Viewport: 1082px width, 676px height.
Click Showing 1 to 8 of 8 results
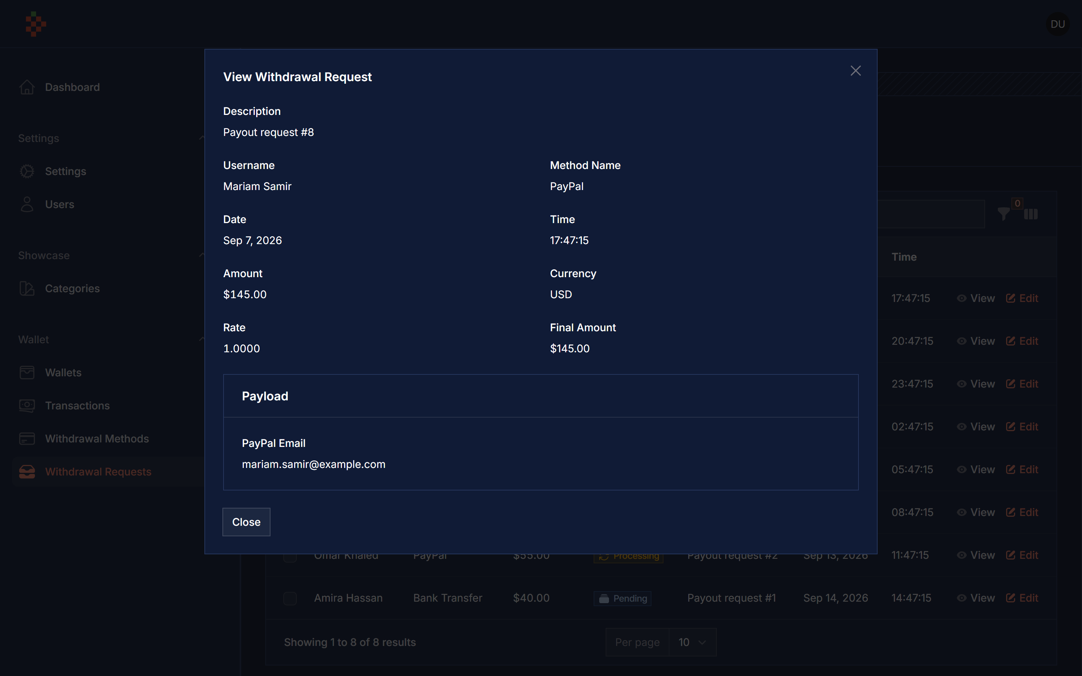click(350, 642)
